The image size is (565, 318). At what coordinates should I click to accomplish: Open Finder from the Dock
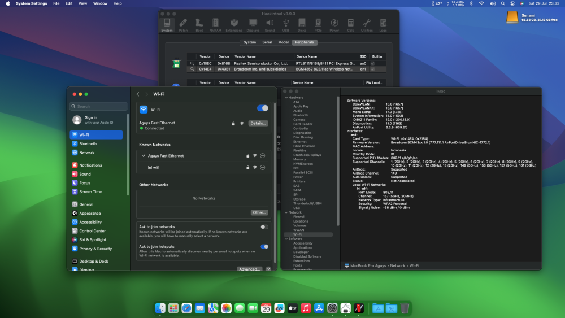(160, 308)
